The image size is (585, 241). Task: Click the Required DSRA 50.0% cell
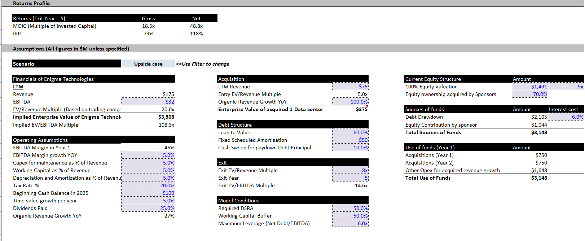tap(350, 208)
